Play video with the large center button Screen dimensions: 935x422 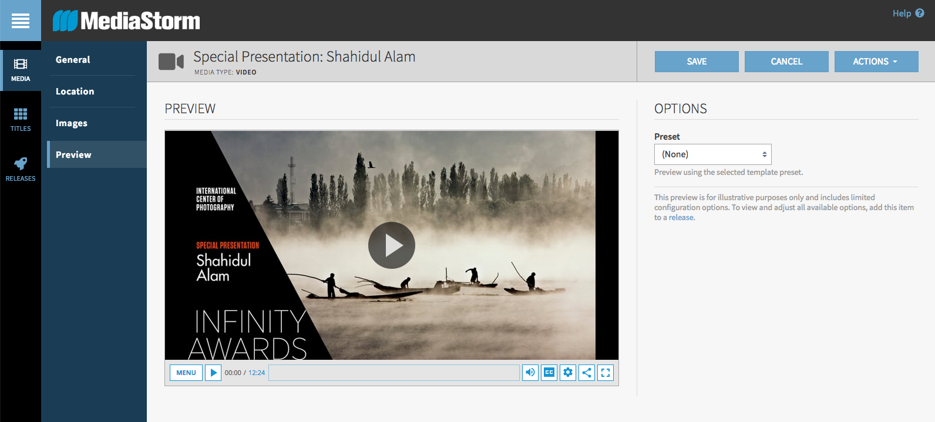[392, 245]
